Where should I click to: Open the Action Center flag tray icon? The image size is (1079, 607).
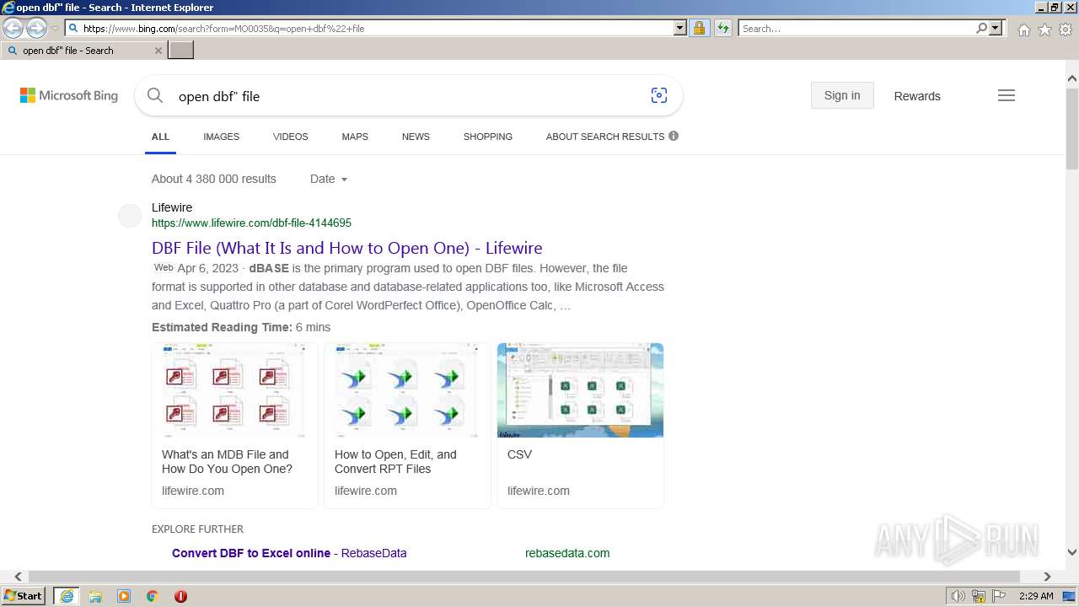998,596
